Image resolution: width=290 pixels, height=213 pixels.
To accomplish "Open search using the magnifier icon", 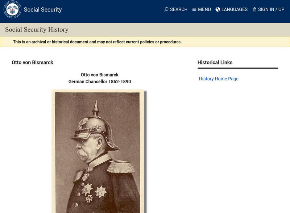I will tap(166, 10).
